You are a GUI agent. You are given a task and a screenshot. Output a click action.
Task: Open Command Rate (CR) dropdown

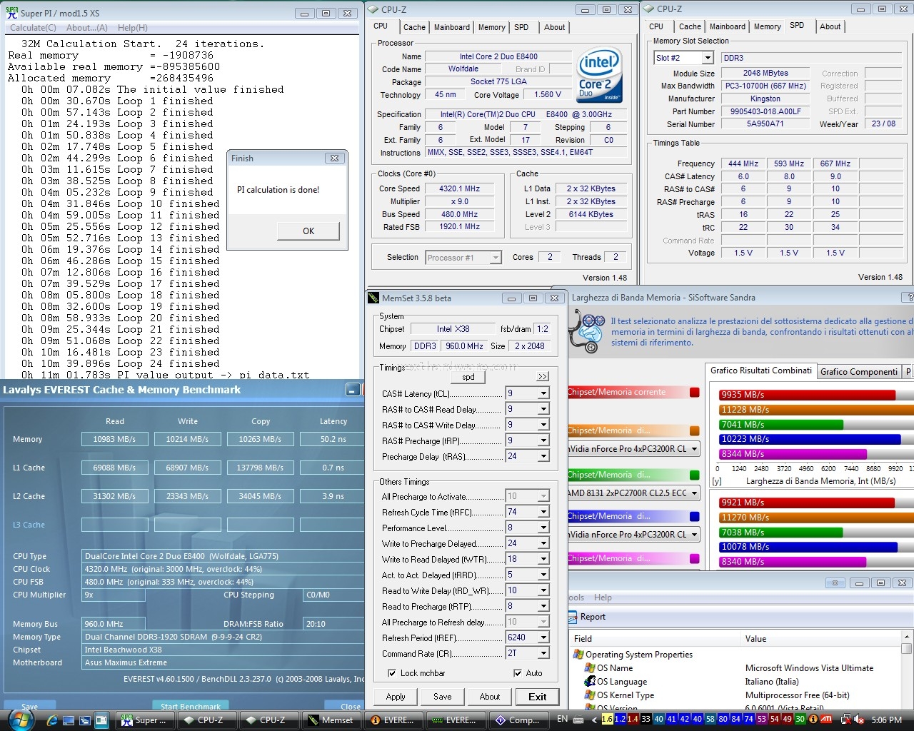coord(543,653)
